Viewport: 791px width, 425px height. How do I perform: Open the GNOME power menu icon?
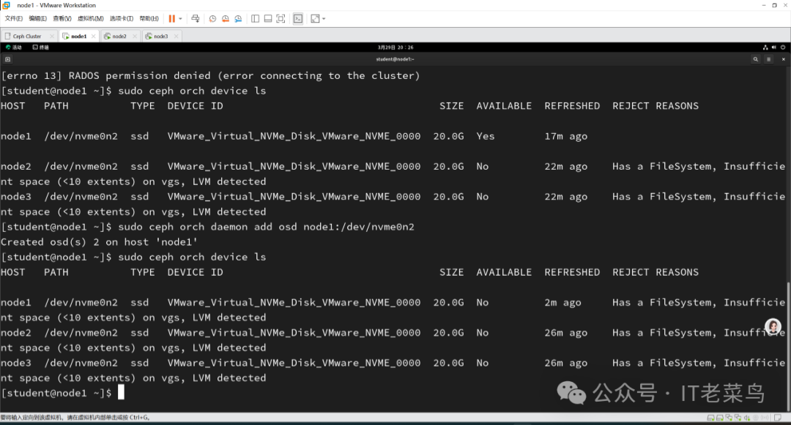pyautogui.click(x=783, y=48)
